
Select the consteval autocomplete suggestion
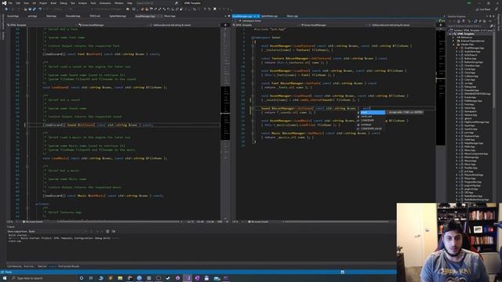[366, 125]
